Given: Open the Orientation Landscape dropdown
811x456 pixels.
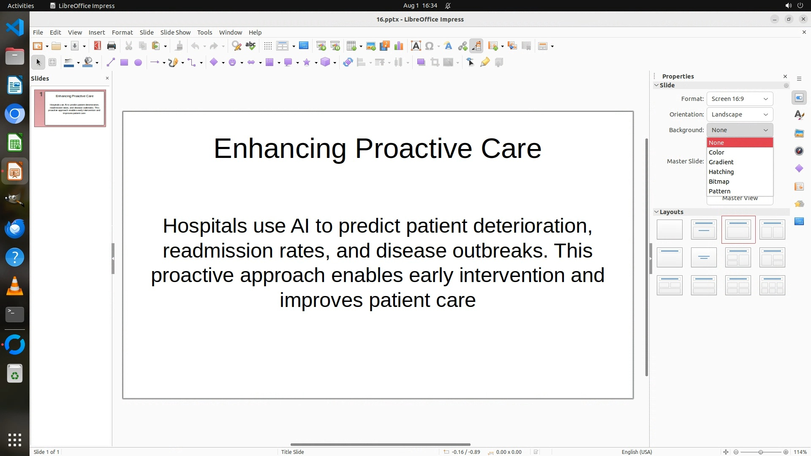Looking at the screenshot, I should (740, 114).
